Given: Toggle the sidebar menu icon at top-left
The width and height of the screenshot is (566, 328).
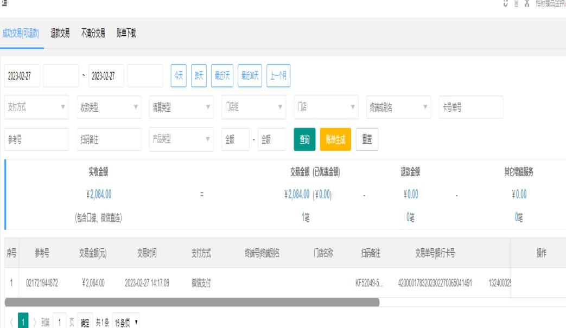Looking at the screenshot, I should pyautogui.click(x=4, y=3).
